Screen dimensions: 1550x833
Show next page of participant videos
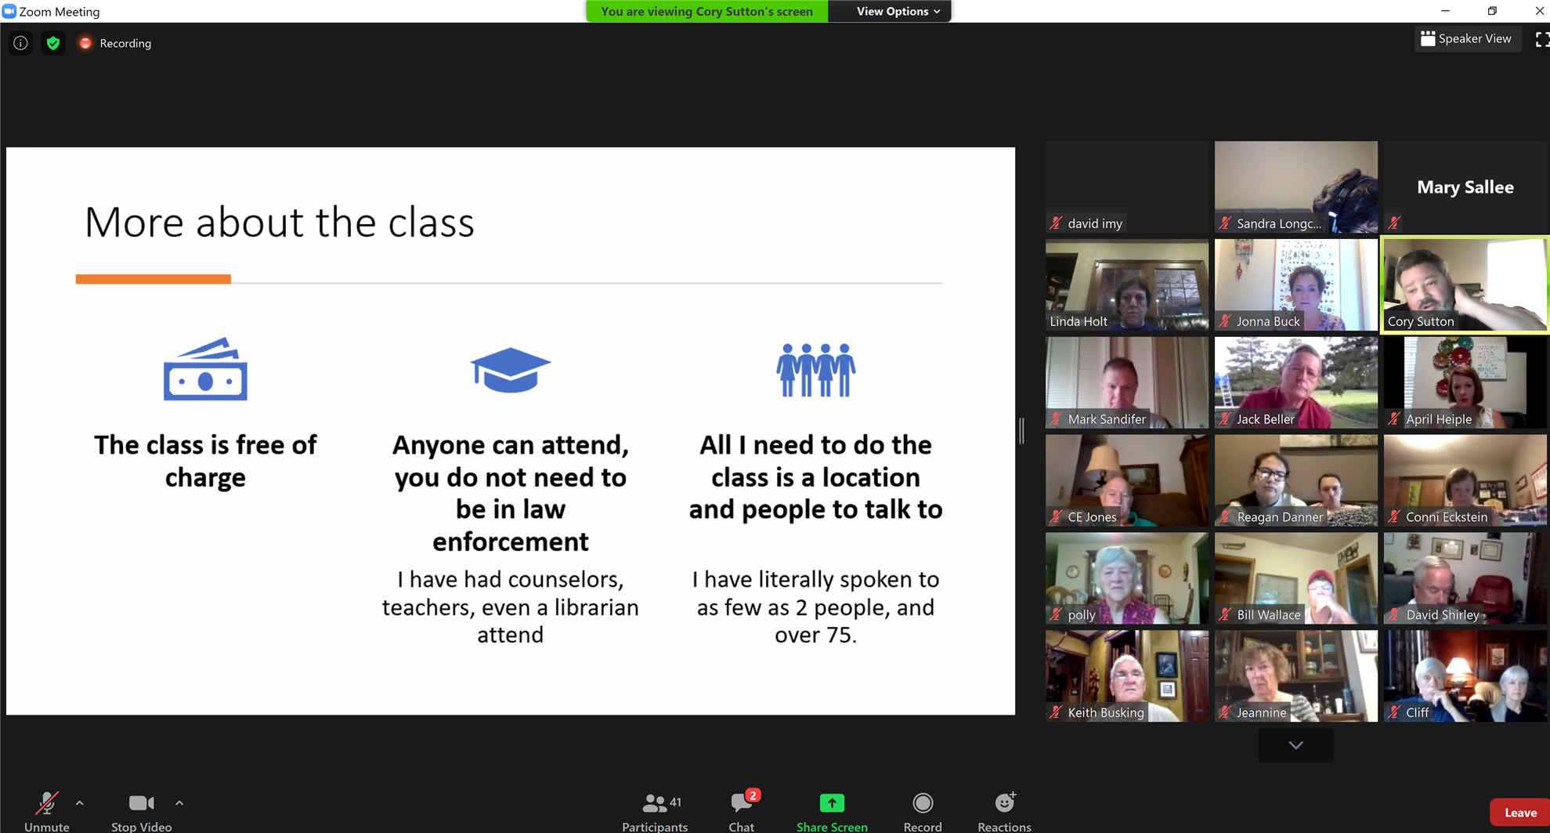1295,745
